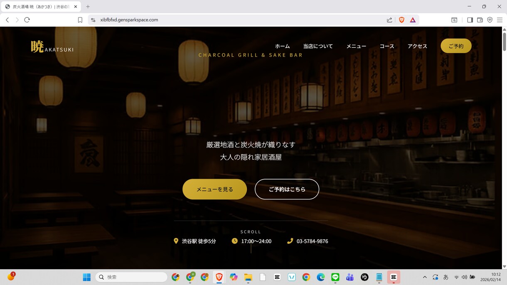
Task: Toggle Japanese IME あ input mode
Action: [x=446, y=277]
